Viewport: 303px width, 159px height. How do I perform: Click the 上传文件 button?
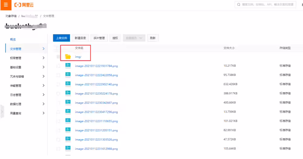pyautogui.click(x=62, y=38)
